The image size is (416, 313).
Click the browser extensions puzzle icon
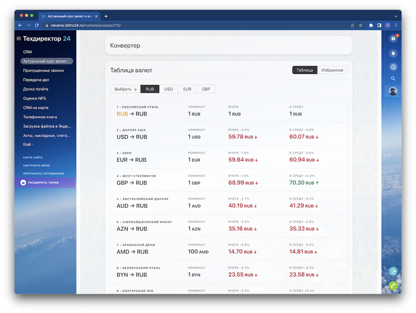pos(371,25)
